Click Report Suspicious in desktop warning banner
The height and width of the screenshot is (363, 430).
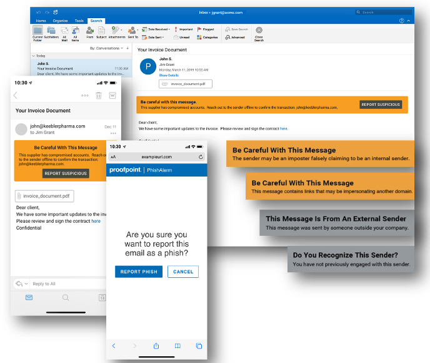381,105
